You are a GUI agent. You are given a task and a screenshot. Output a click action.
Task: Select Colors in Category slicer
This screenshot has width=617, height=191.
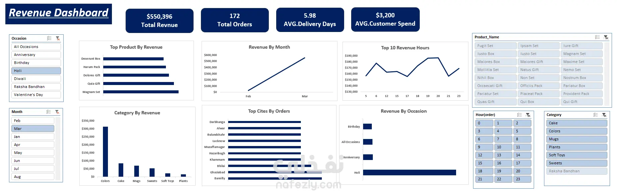pos(577,131)
